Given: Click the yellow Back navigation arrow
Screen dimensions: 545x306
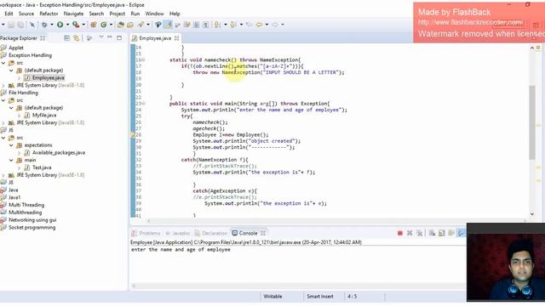Looking at the screenshot, I should point(259,25).
